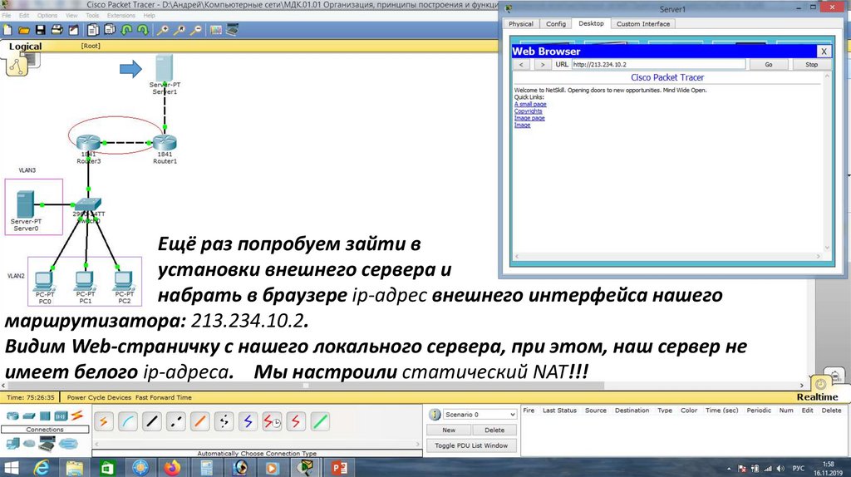
Task: Open the Custom Interface tab in Server1
Action: tap(643, 24)
